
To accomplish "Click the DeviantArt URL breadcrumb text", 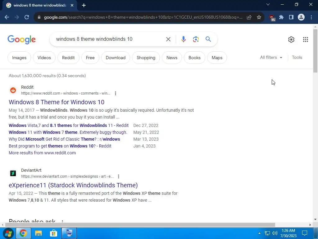I will (67, 176).
